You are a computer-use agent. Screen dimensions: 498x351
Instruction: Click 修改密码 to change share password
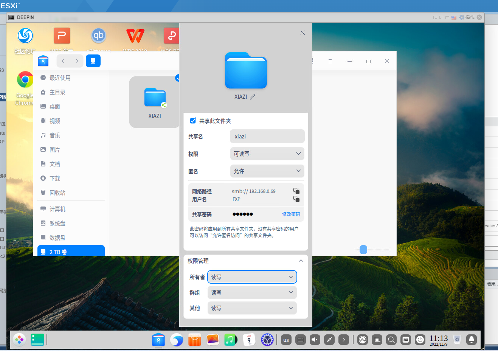[291, 214]
